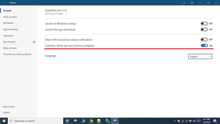220x124 pixels.
Task: Open the Windows Security tray icon
Action: tap(178, 121)
